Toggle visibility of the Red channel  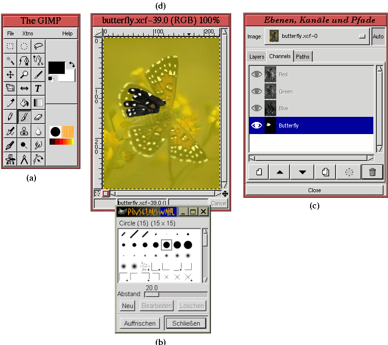pyautogui.click(x=256, y=74)
